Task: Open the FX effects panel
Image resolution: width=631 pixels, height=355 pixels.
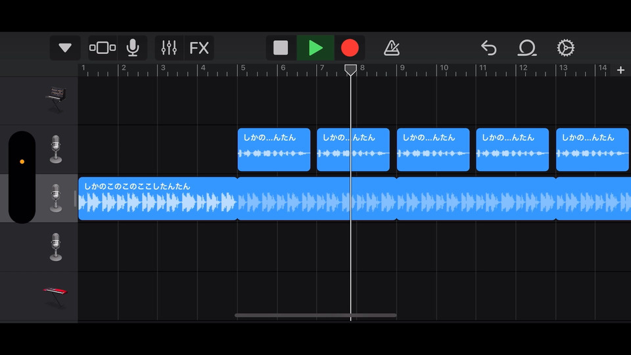Action: pyautogui.click(x=199, y=48)
